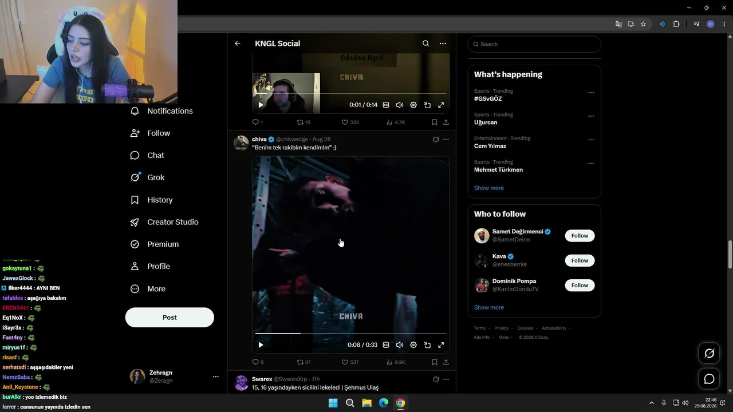Pop out the 0:14 video player
Image resolution: width=733 pixels, height=412 pixels.
tap(427, 105)
